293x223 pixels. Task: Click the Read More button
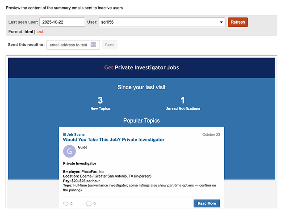[207, 203]
